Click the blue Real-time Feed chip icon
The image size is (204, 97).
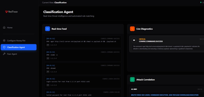tap(48, 29)
